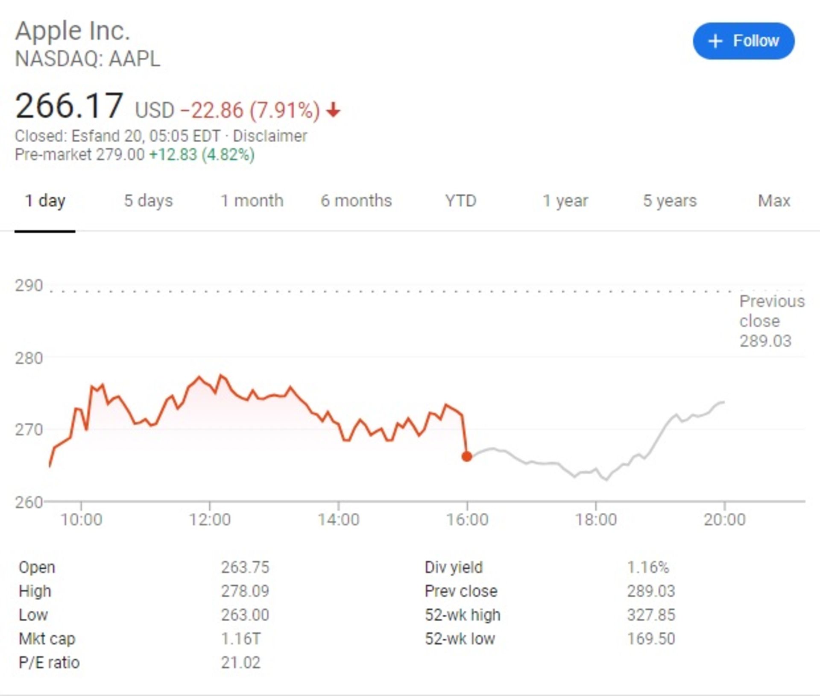This screenshot has height=696, width=820.
Task: Open the 5 years chart tab
Action: (670, 200)
